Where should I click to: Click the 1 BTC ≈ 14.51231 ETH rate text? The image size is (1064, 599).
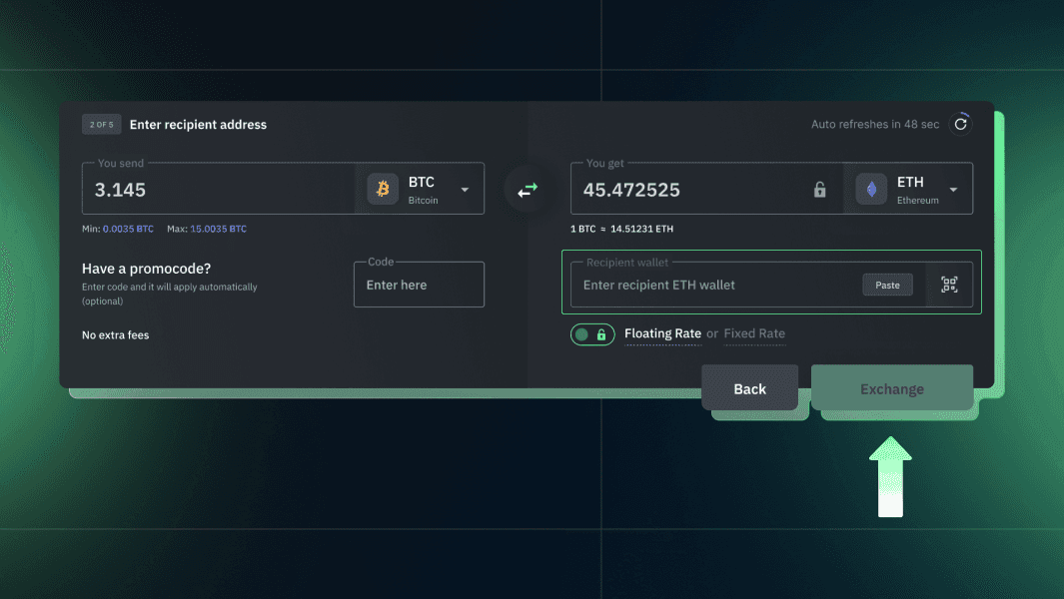tap(621, 229)
